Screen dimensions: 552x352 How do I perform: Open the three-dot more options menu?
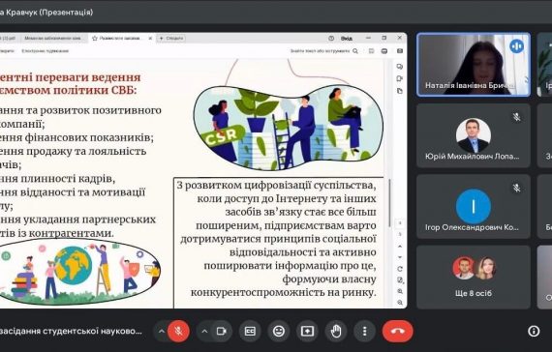click(x=365, y=332)
